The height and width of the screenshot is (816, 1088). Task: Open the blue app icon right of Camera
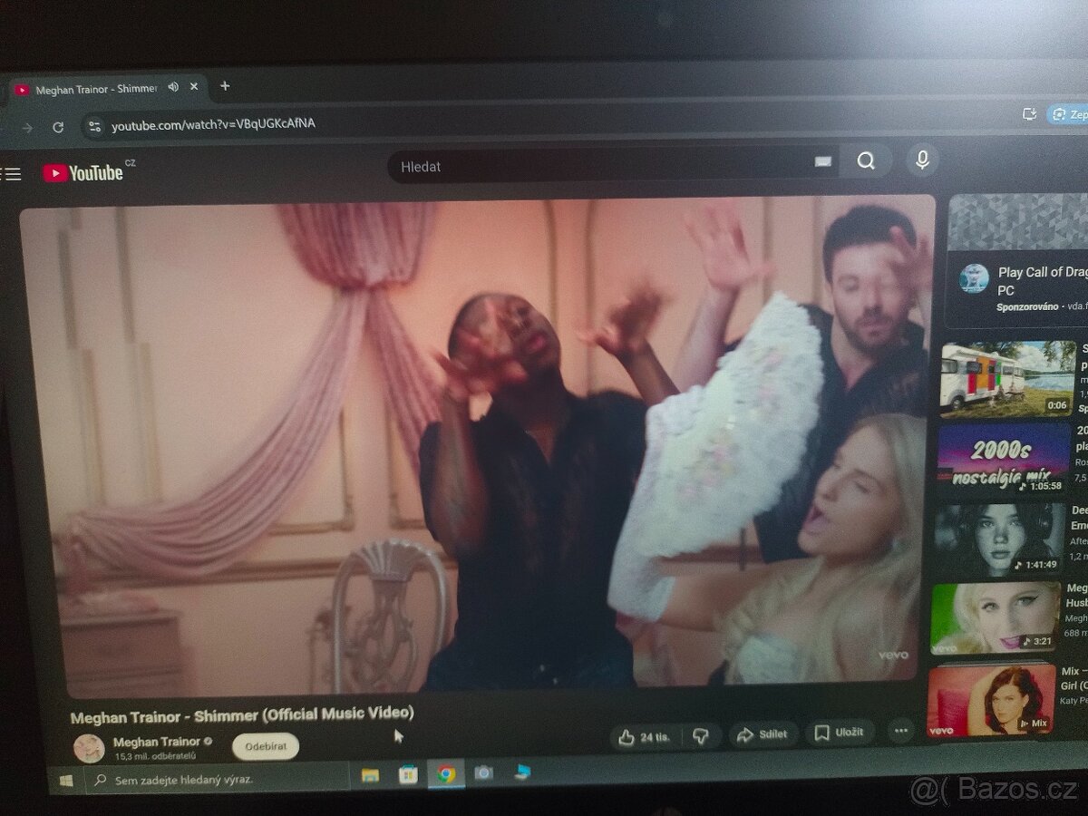522,772
